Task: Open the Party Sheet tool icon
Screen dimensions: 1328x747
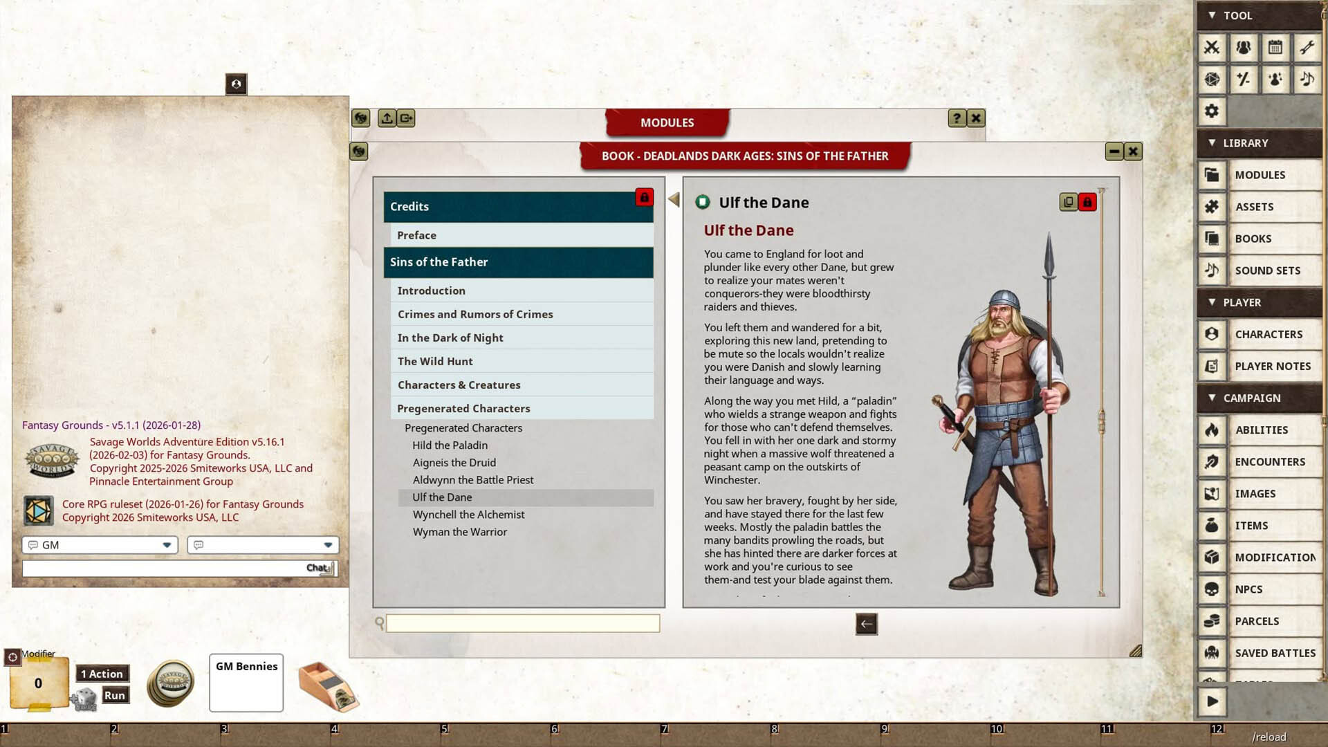Action: pos(1244,48)
